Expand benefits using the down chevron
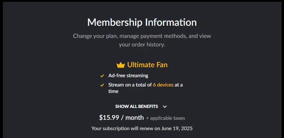284x138 pixels. click(x=165, y=107)
